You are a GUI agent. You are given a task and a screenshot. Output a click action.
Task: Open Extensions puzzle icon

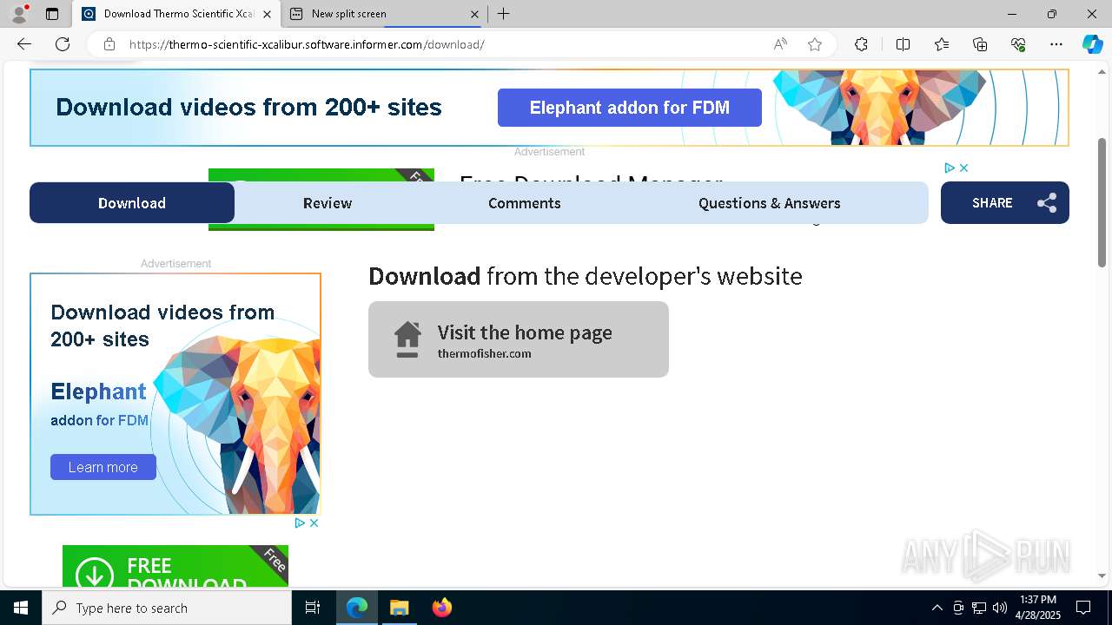coord(861,44)
